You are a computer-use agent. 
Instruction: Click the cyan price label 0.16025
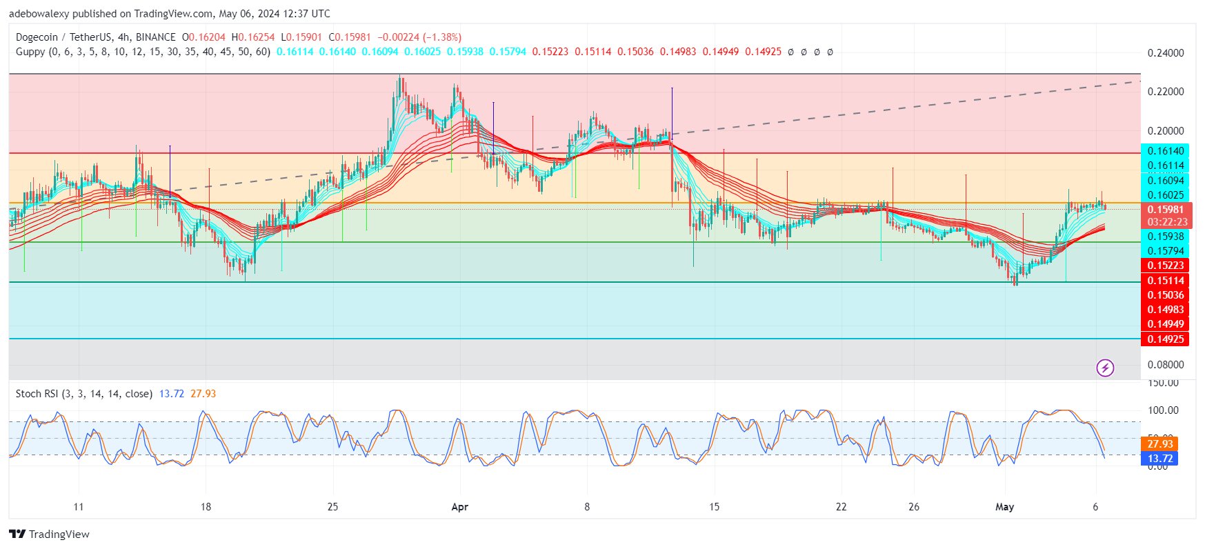click(x=1165, y=195)
